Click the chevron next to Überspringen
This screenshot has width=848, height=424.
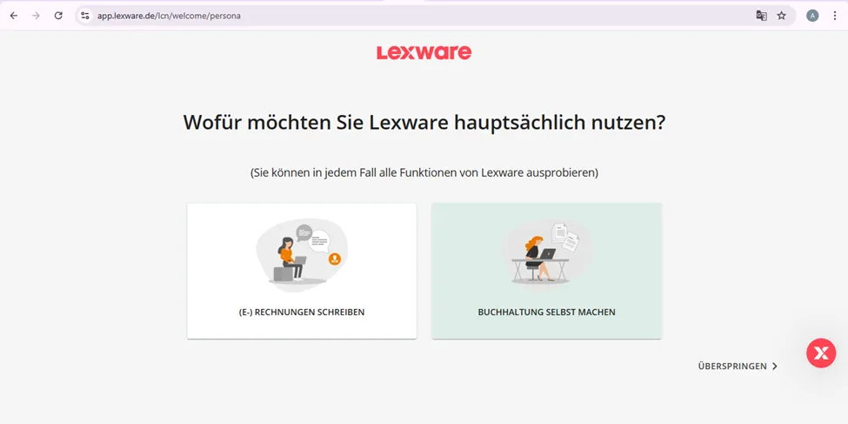(x=774, y=366)
